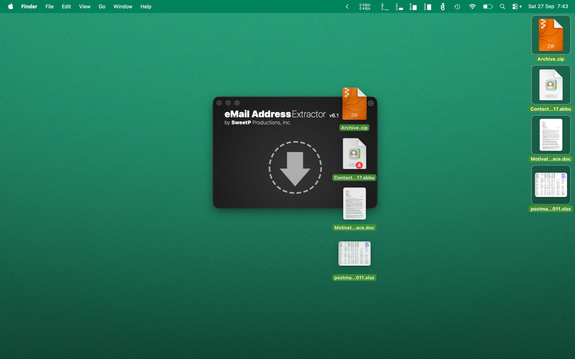575x359 pixels.
Task: Select the dragged Archive.zip file icon
Action: click(x=354, y=104)
